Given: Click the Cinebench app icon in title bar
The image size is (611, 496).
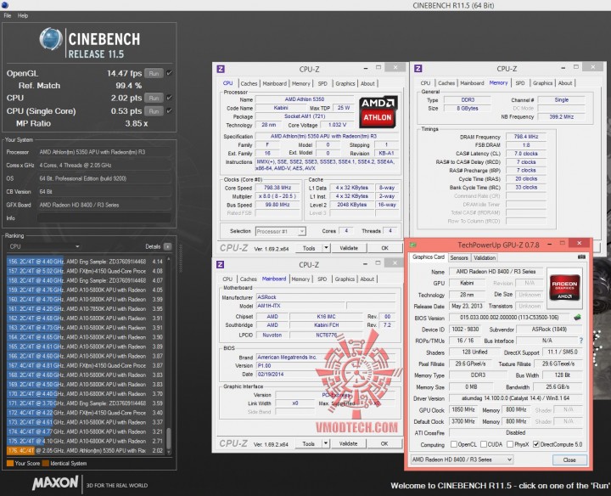Looking at the screenshot, I should [5, 5].
